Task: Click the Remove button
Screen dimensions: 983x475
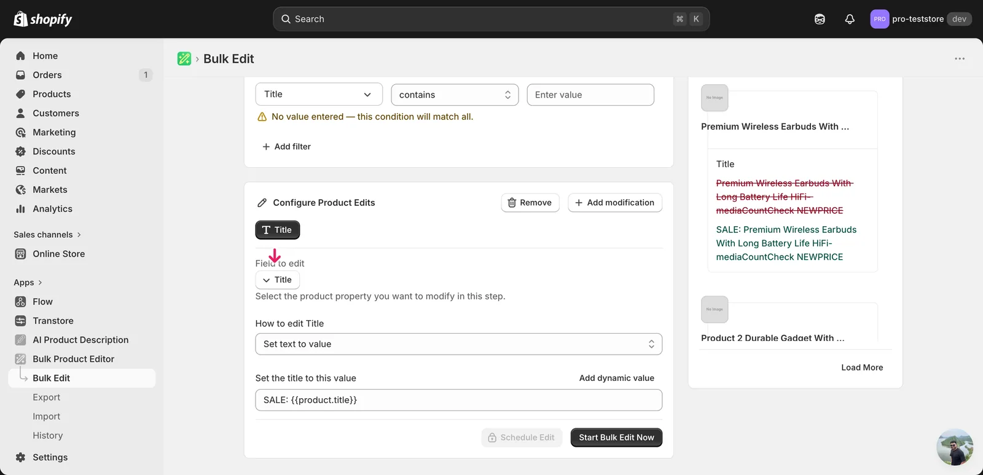Action: (530, 203)
